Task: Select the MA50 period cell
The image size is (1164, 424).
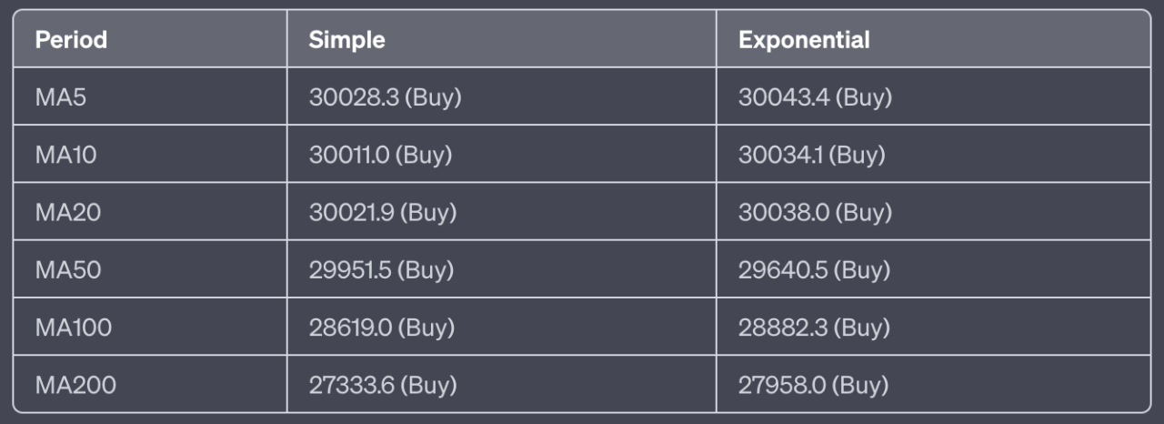Action: click(67, 270)
